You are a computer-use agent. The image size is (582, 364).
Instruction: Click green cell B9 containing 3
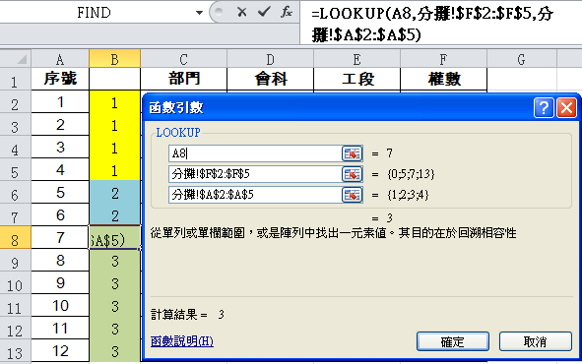tap(114, 261)
